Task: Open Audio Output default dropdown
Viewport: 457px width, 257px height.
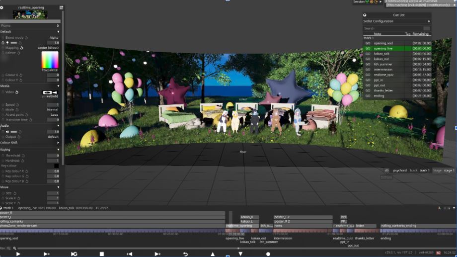Action: [53, 137]
